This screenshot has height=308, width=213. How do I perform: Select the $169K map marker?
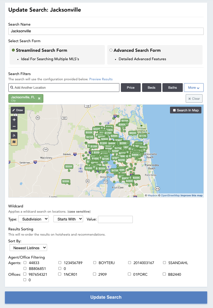[95, 159]
